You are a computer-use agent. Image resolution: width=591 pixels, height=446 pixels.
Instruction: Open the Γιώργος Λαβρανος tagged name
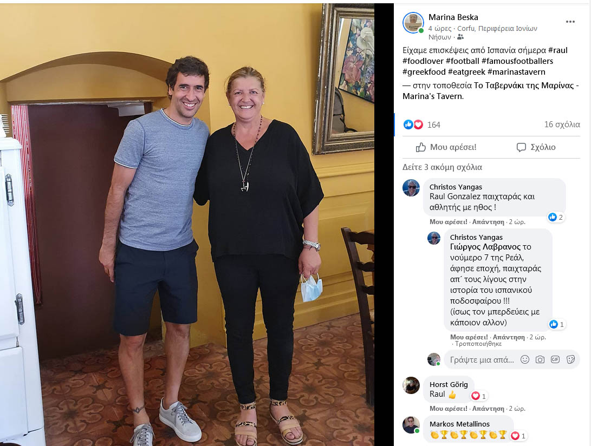[485, 247]
